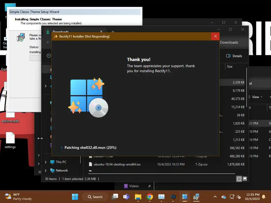Click the Simple Classic Theme Setup Wizard title bar
This screenshot has width=271, height=203.
(75, 12)
